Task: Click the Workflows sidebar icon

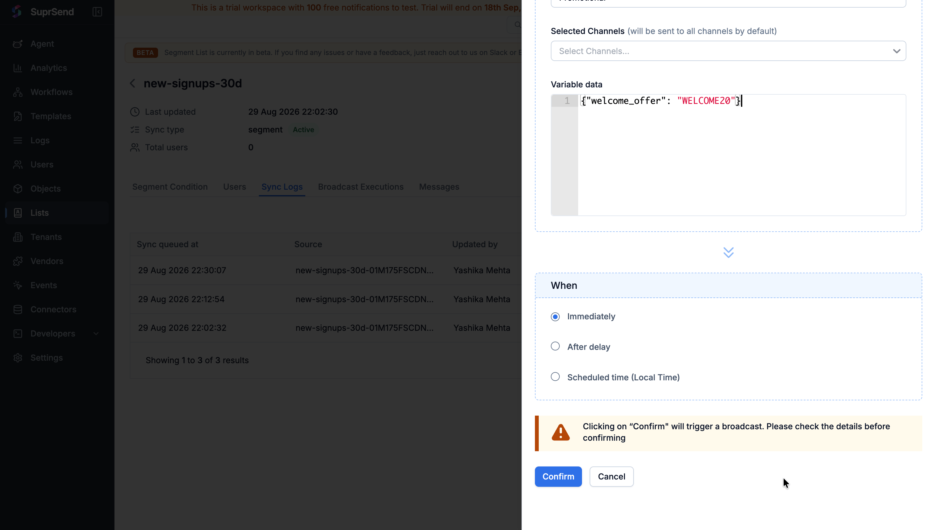Action: (x=17, y=92)
